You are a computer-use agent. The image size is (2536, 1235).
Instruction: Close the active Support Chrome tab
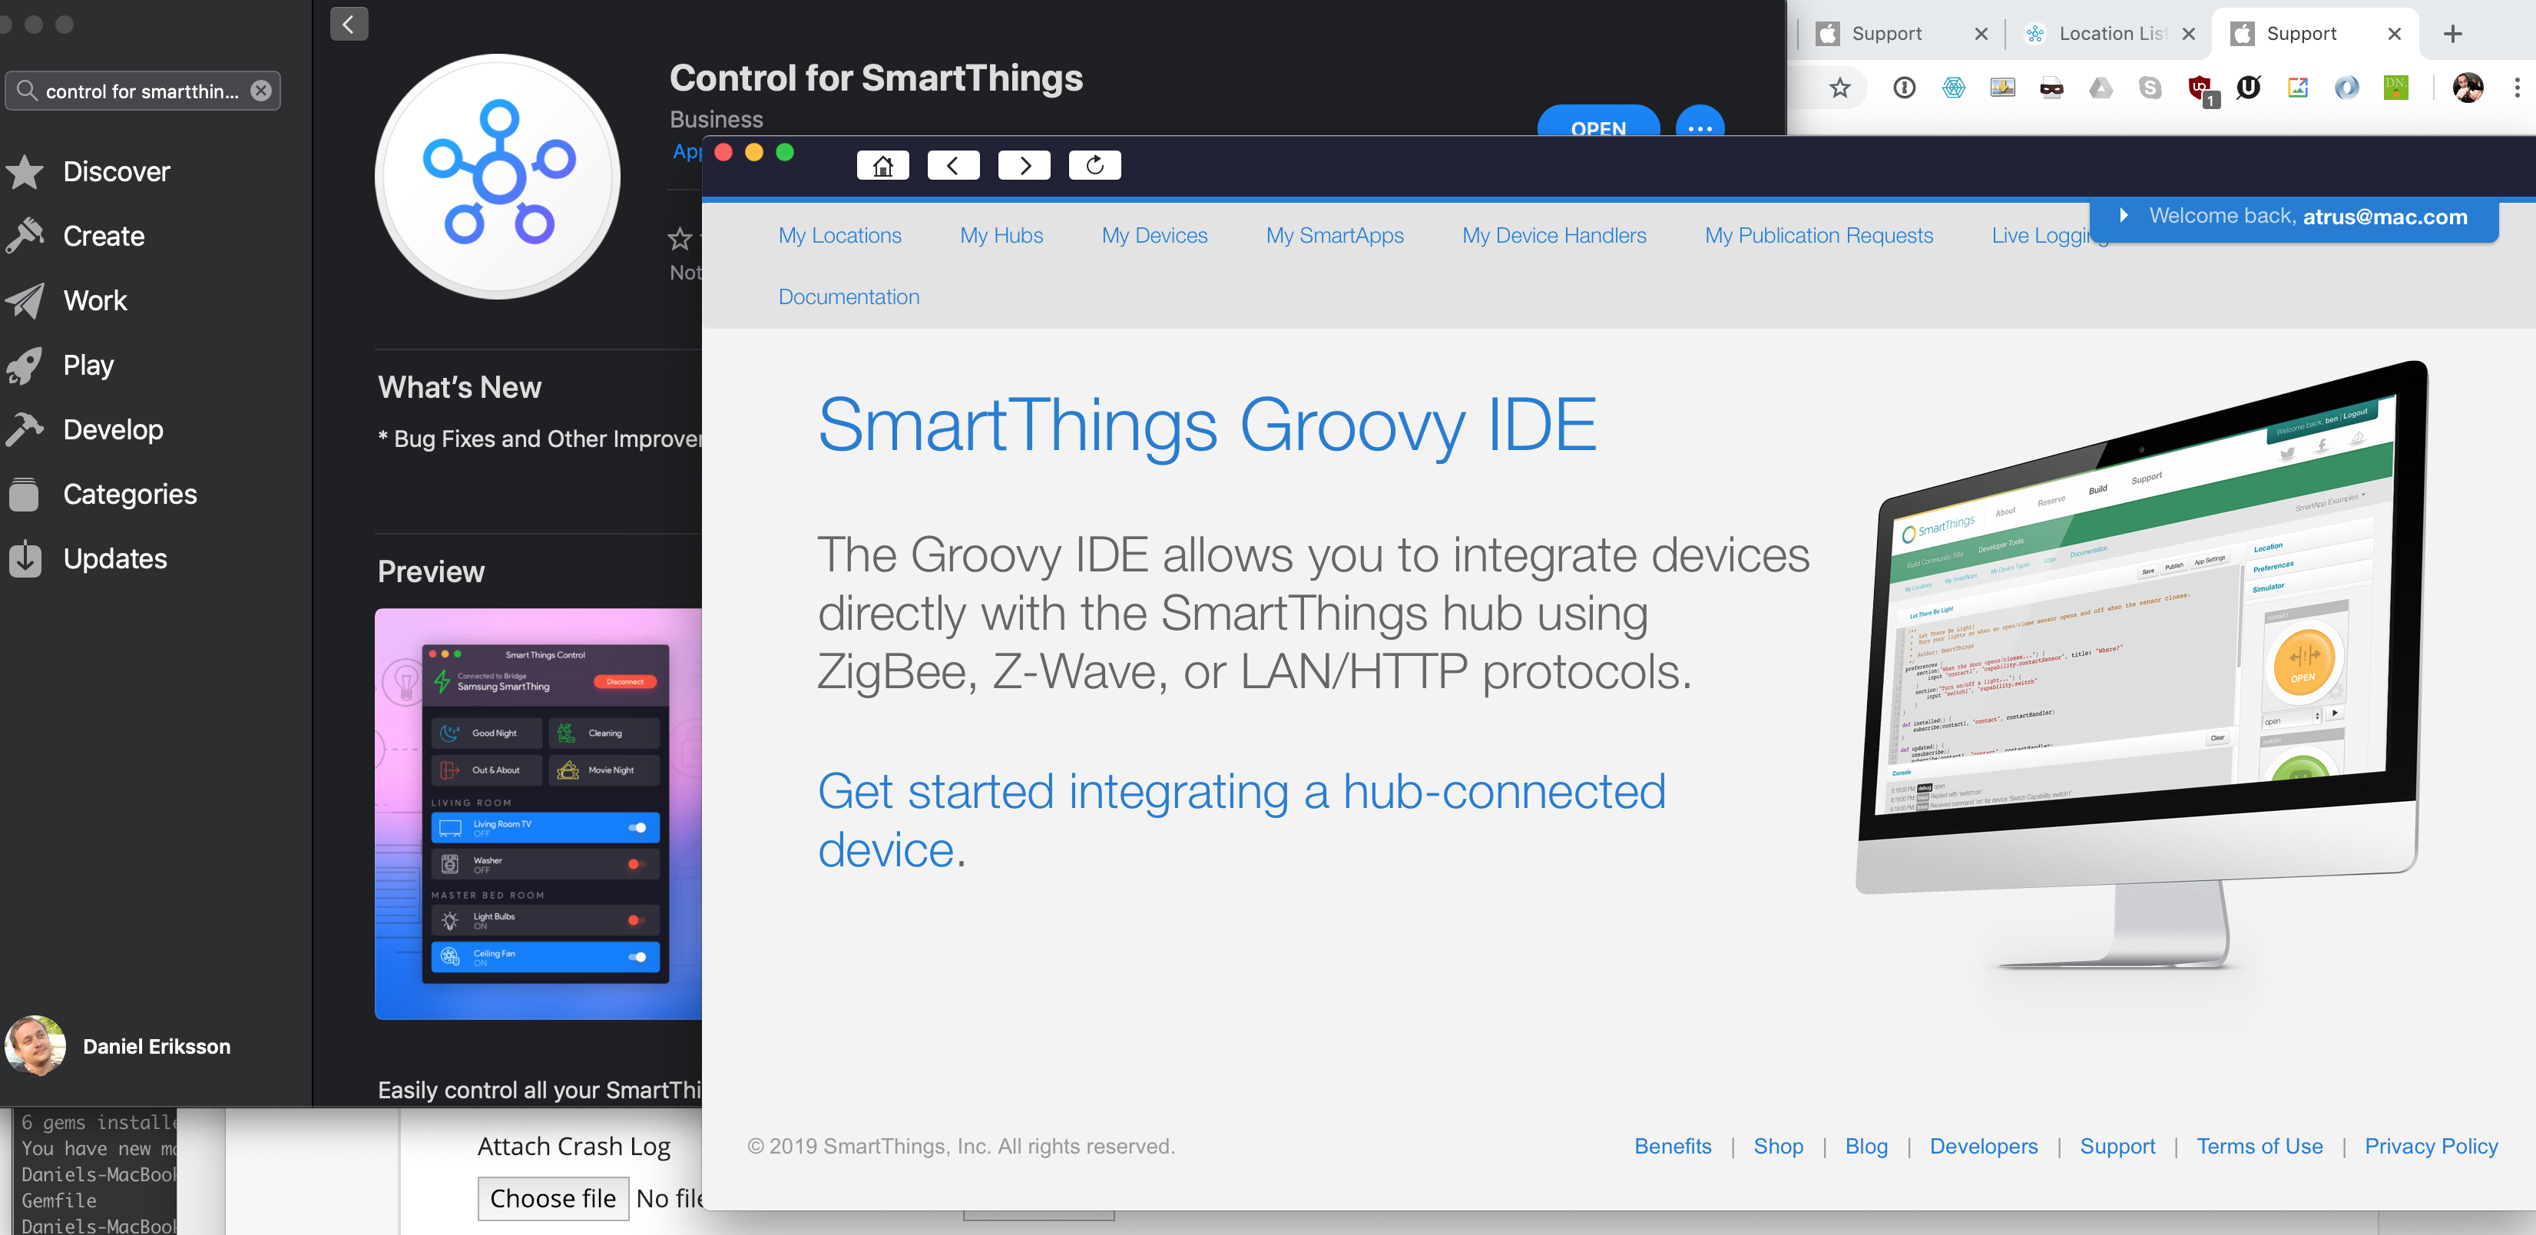(x=2394, y=34)
